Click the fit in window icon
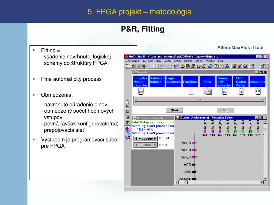The height and width of the screenshot is (205, 274). pyautogui.click(x=127, y=112)
